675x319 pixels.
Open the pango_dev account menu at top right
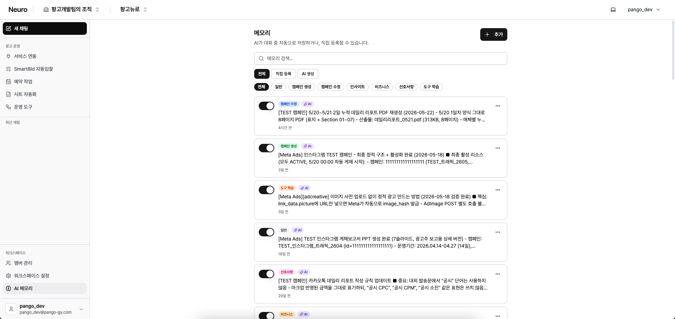pos(644,9)
